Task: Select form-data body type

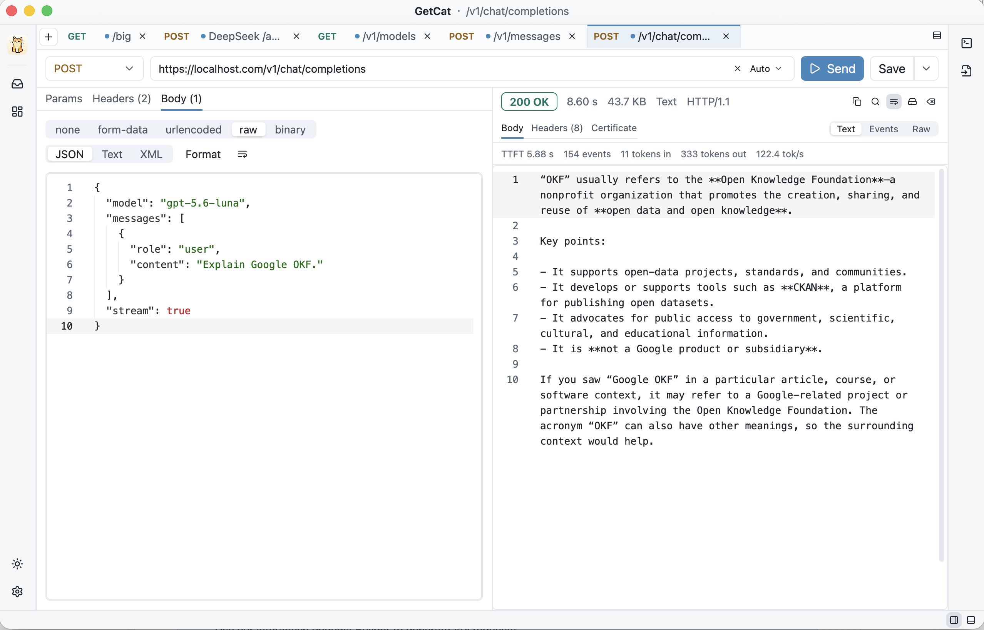Action: pyautogui.click(x=122, y=130)
